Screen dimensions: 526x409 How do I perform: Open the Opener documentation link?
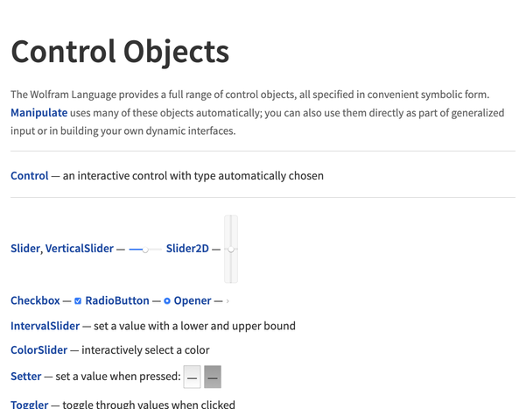[193, 300]
